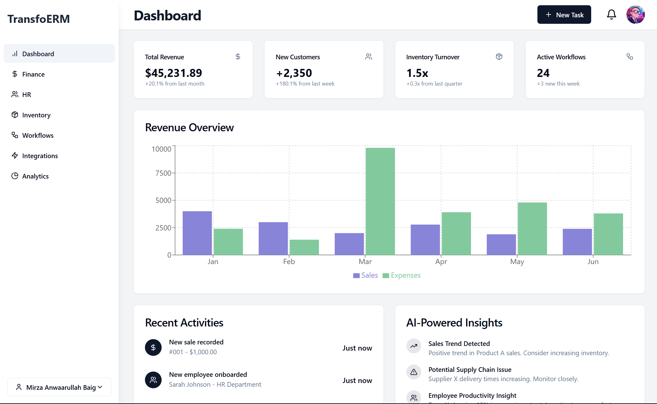Expand the Mirza Anwaarullah Baig user menu

tap(59, 387)
